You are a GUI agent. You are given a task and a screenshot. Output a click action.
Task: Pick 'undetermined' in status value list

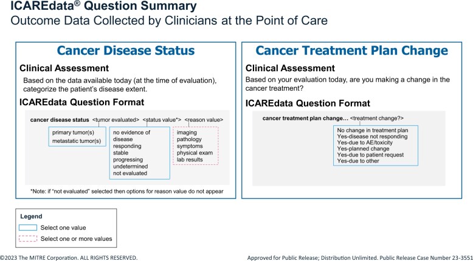coord(130,166)
